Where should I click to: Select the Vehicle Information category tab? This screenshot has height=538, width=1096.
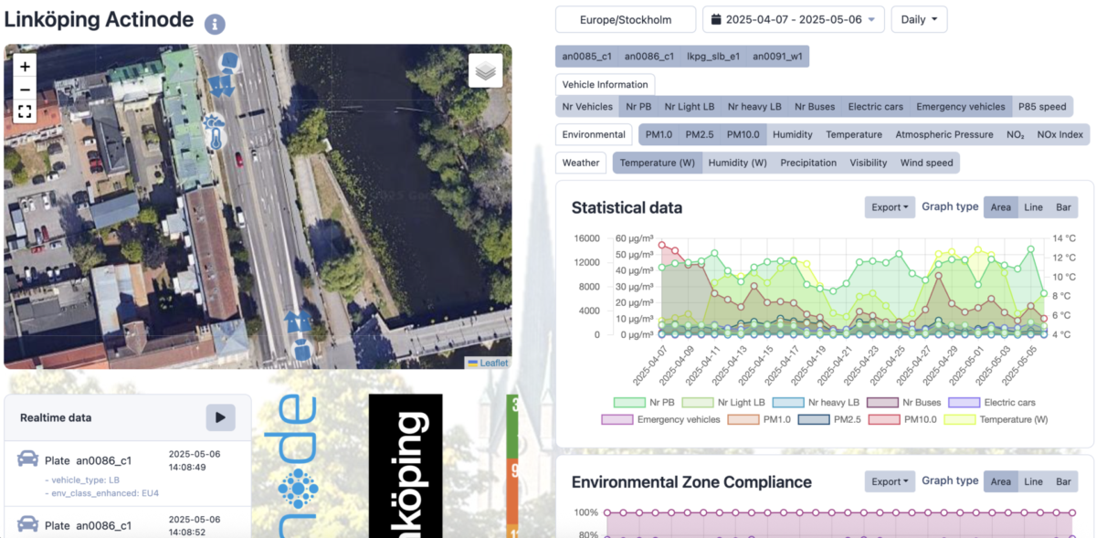605,85
